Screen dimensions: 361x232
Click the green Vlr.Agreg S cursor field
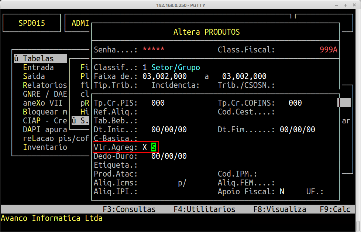[154, 147]
